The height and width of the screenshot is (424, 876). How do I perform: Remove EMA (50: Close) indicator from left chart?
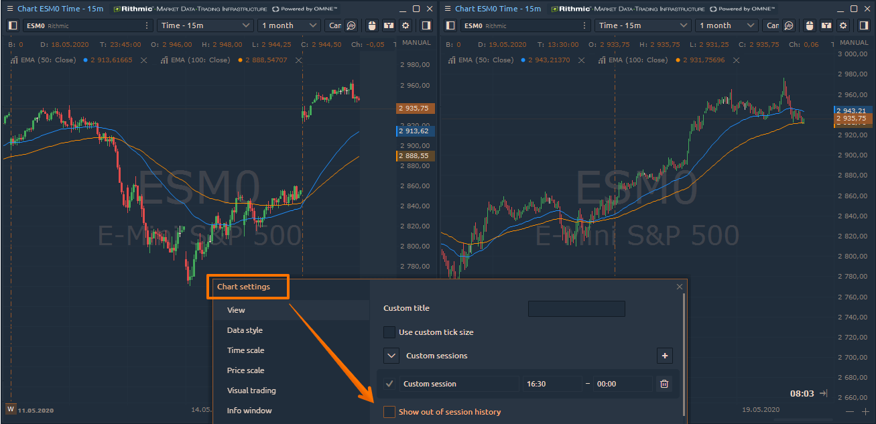pos(143,60)
